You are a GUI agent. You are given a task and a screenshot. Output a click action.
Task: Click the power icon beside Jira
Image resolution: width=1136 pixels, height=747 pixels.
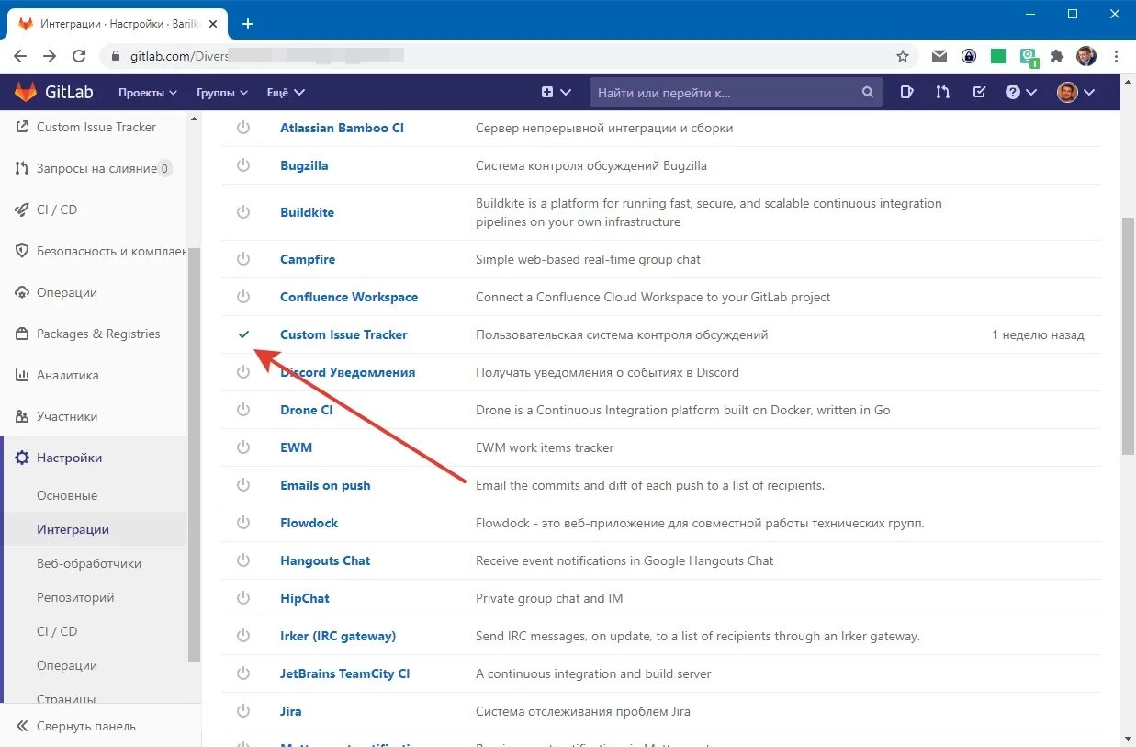pyautogui.click(x=243, y=711)
